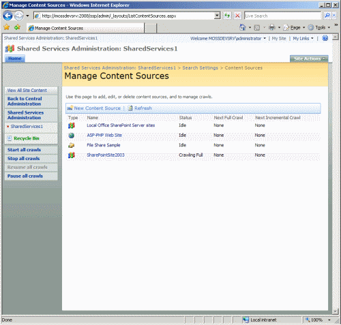Open the Page menu
This screenshot has height=325, width=341.
pyautogui.click(x=294, y=27)
